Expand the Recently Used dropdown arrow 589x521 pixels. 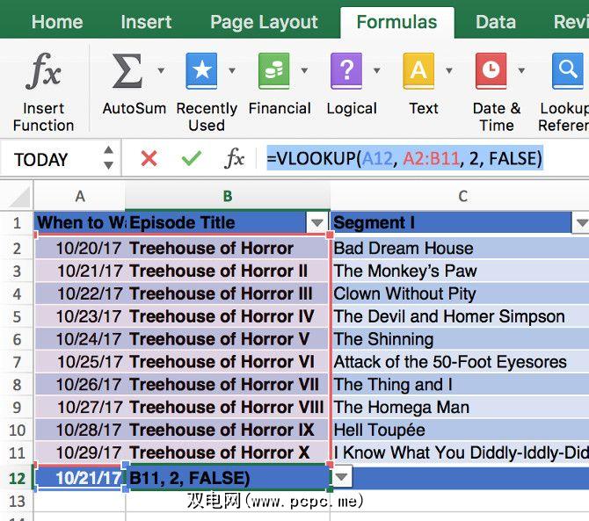232,70
